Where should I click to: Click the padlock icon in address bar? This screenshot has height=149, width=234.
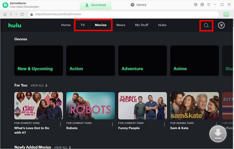pos(32,14)
